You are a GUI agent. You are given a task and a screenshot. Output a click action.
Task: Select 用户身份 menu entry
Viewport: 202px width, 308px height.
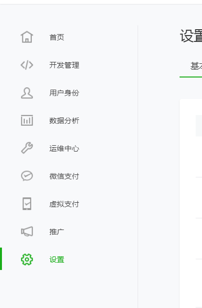tap(64, 93)
